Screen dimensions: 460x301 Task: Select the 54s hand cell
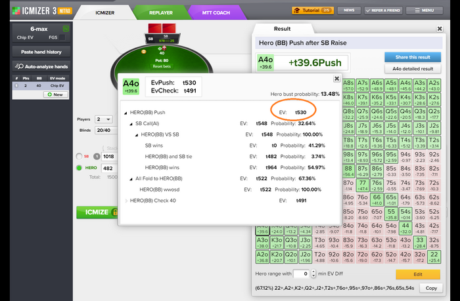(405, 214)
